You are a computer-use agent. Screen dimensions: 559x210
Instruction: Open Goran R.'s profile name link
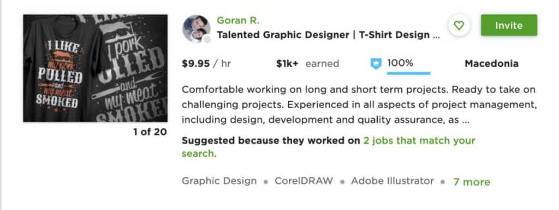238,21
